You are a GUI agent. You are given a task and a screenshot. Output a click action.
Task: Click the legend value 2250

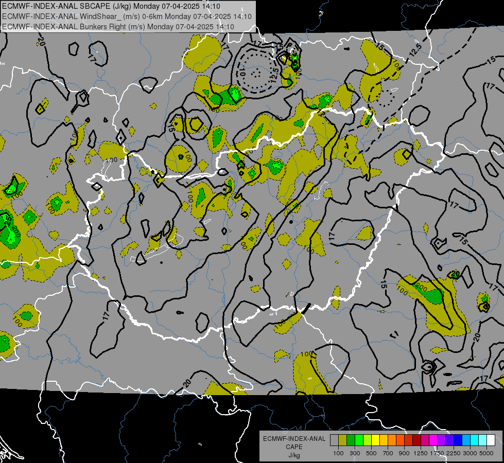[x=454, y=453]
